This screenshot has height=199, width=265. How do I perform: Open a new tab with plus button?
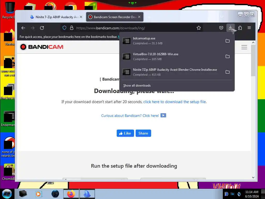[x=149, y=17]
